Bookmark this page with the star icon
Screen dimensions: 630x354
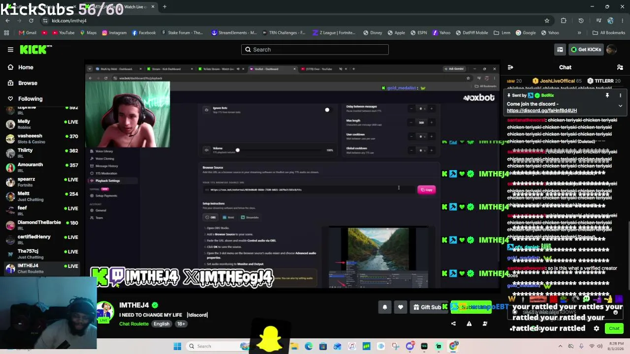(x=547, y=21)
